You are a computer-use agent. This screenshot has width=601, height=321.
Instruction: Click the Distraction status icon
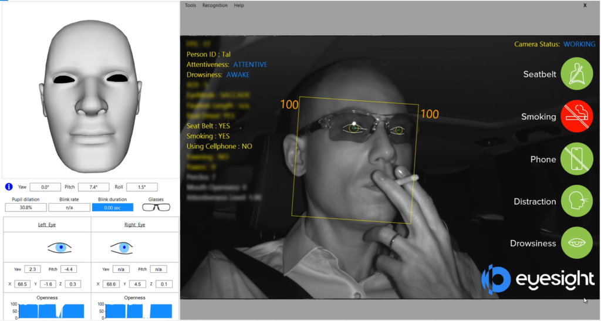(x=577, y=201)
